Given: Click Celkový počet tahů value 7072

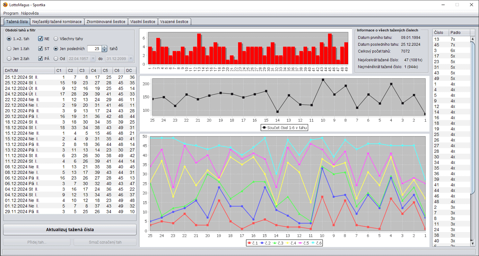Looking at the screenshot, I should coord(405,51).
